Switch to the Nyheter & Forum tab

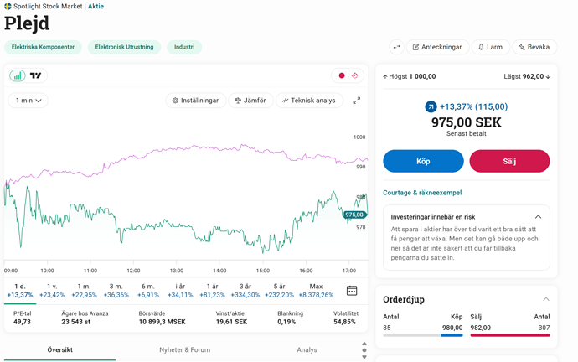tap(184, 349)
